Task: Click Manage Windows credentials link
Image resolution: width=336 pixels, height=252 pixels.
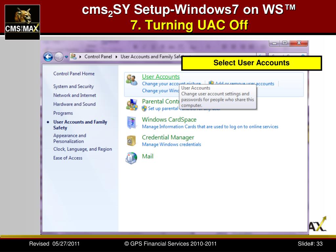Action: pos(171,144)
